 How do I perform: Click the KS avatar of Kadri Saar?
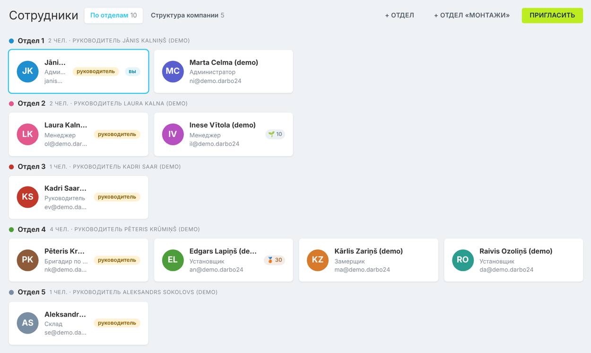(27, 197)
